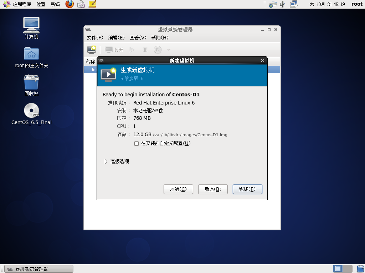Click the network connection tray icon
The height and width of the screenshot is (273, 365).
pyautogui.click(x=294, y=4)
